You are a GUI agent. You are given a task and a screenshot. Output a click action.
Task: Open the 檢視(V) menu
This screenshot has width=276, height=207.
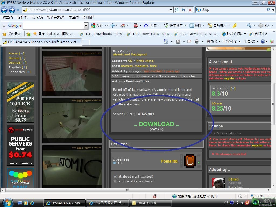point(37,18)
